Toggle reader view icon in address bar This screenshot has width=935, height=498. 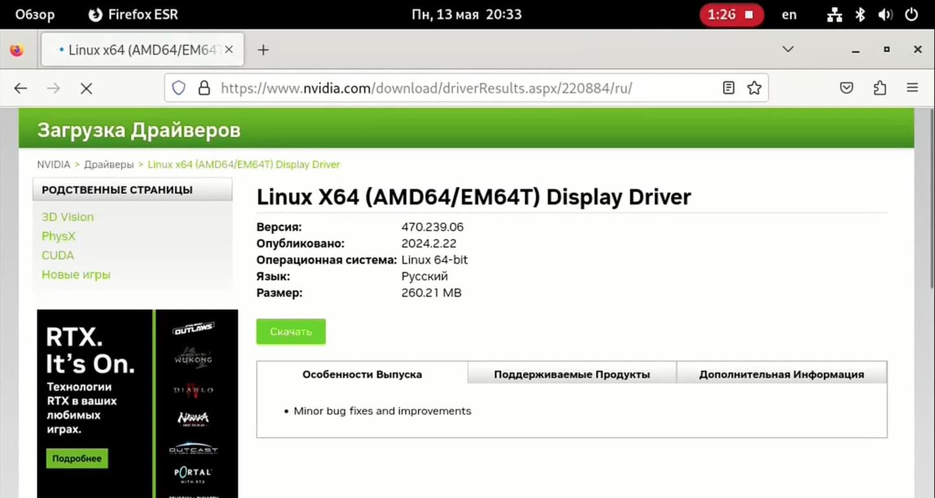729,88
